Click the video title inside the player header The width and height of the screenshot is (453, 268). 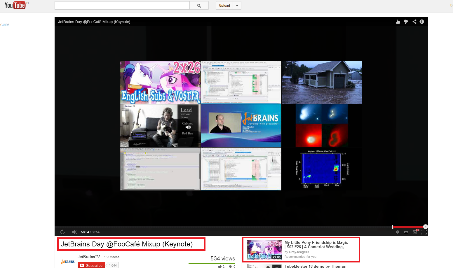coord(94,22)
